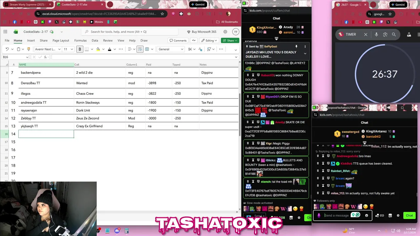
Task: Open the Discord icon in taskbar
Action: tap(117, 231)
